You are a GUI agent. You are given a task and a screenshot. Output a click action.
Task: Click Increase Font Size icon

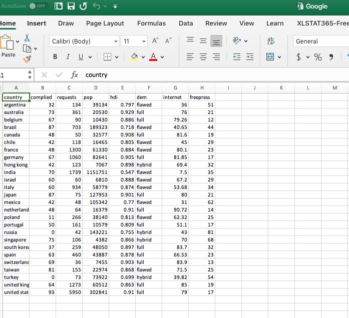click(155, 40)
